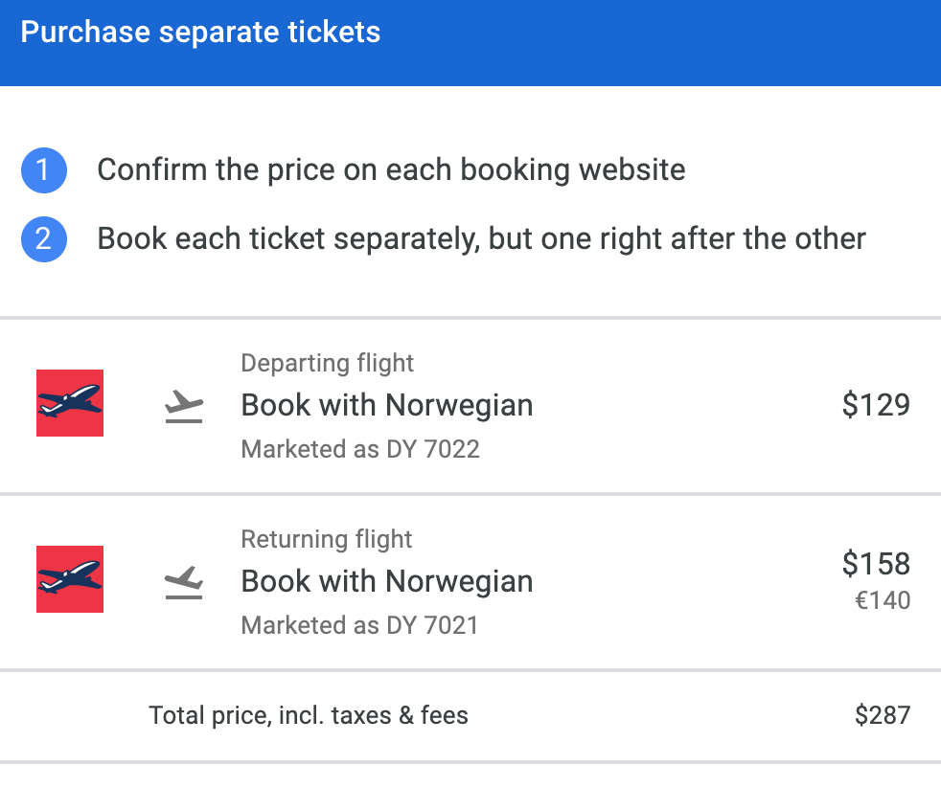Click Marketed as DY 7021 text

pyautogui.click(x=359, y=625)
